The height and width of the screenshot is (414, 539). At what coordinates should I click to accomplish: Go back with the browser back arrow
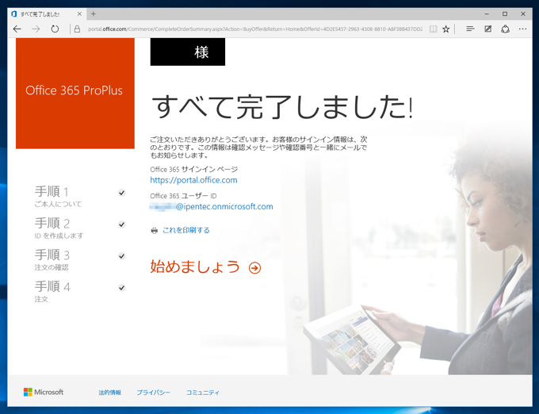[x=17, y=29]
